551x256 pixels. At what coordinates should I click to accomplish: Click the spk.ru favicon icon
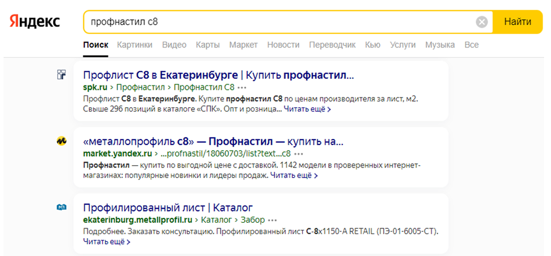[x=61, y=74]
